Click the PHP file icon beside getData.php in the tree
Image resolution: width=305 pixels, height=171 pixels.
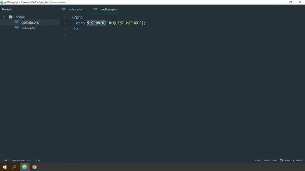pyautogui.click(x=17, y=22)
